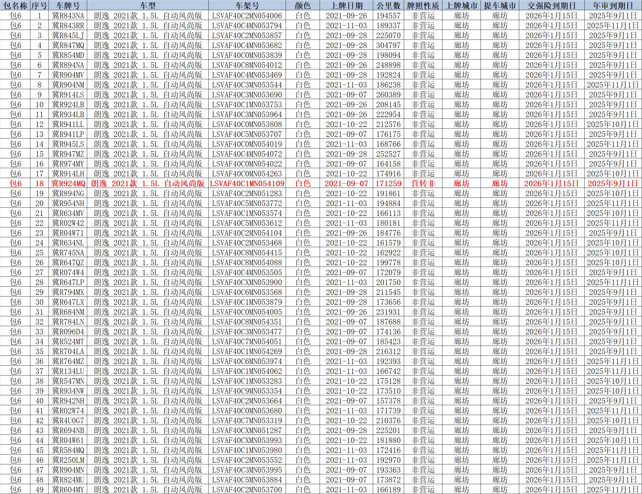Select the 包名称 header cell
This screenshot has height=494, width=642.
coord(15,5)
